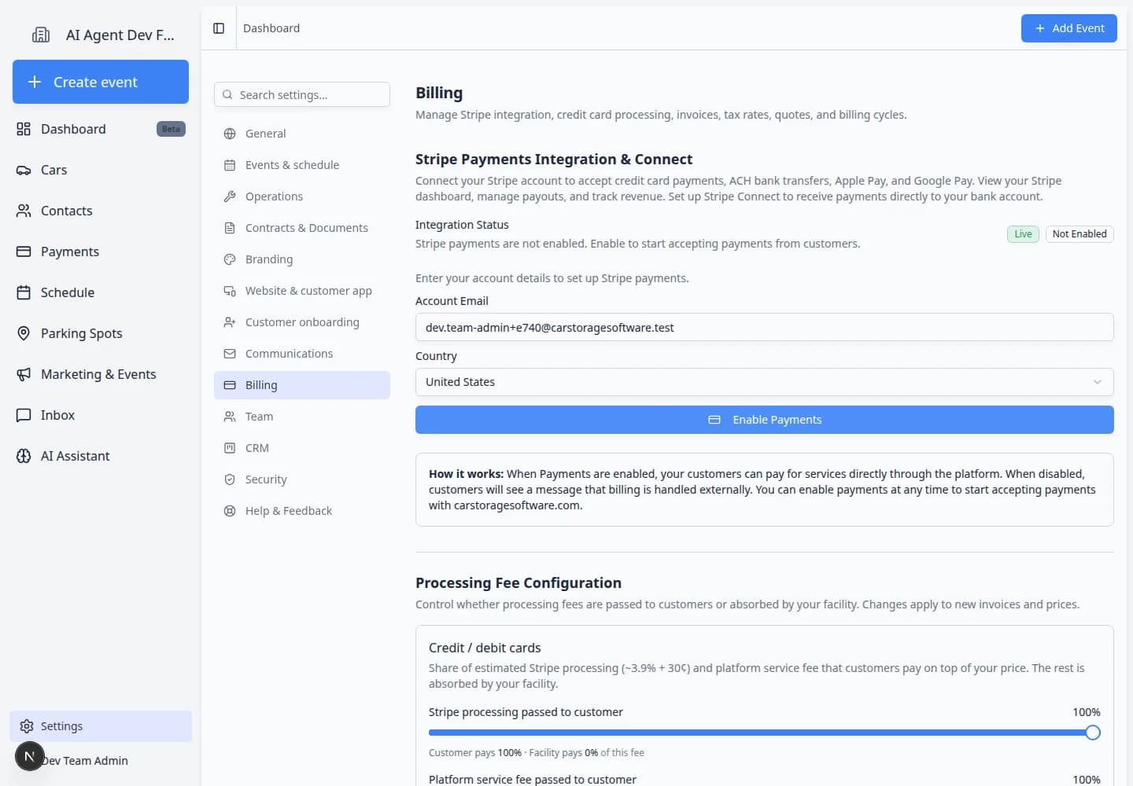
Task: Click the building icon beside AI Agent Dev F...
Action: 41,35
